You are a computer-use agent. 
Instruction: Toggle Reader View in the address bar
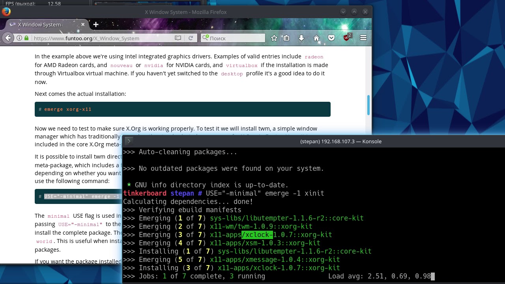(x=178, y=38)
